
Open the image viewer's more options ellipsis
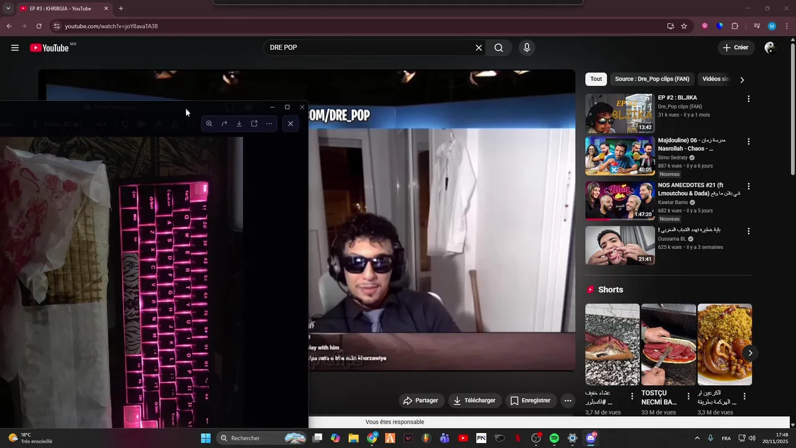click(269, 124)
